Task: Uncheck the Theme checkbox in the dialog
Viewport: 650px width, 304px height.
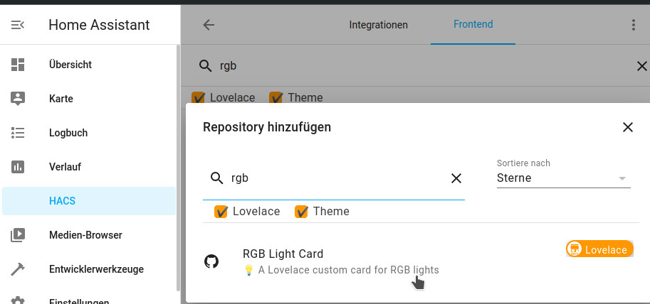Action: pos(301,212)
